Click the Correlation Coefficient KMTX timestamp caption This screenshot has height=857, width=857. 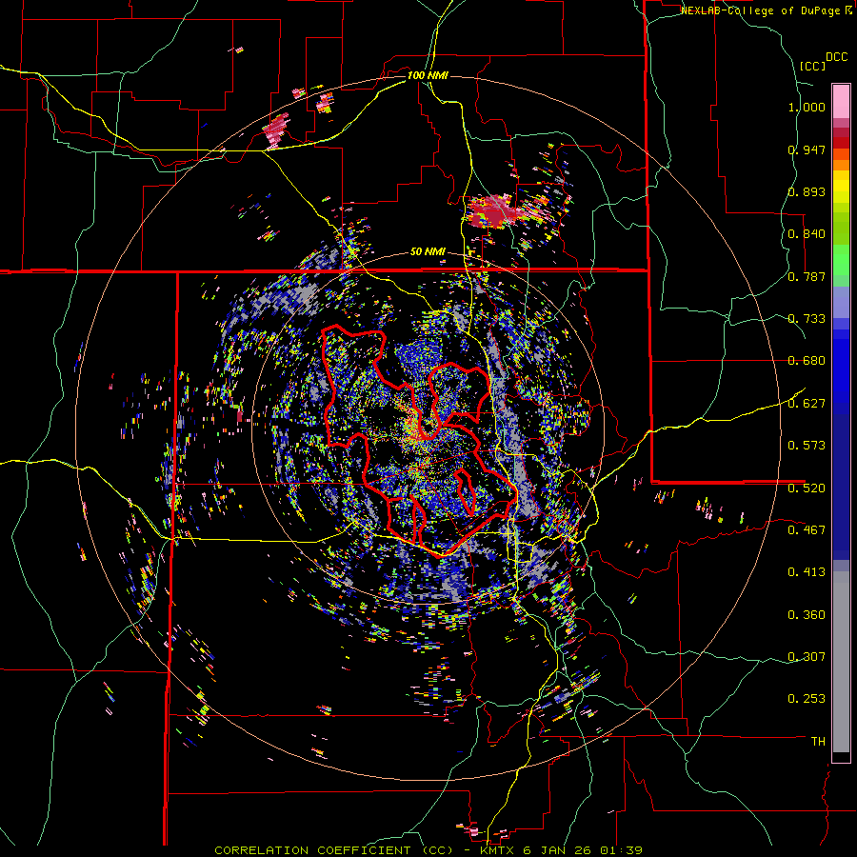[428, 850]
